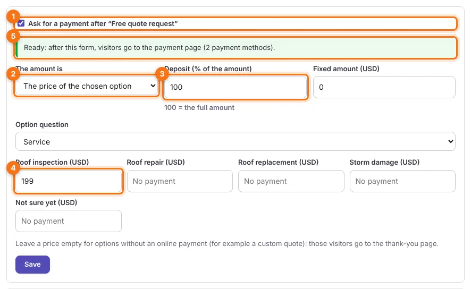The width and height of the screenshot is (471, 289).
Task: Click the 'Fixed amount (USD)' label
Action: pyautogui.click(x=346, y=69)
